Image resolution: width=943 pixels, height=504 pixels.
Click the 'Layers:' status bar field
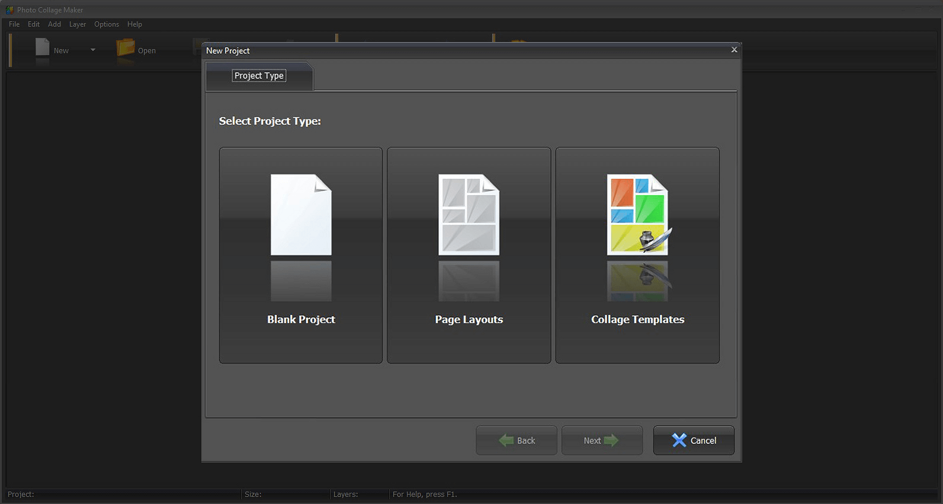point(358,495)
